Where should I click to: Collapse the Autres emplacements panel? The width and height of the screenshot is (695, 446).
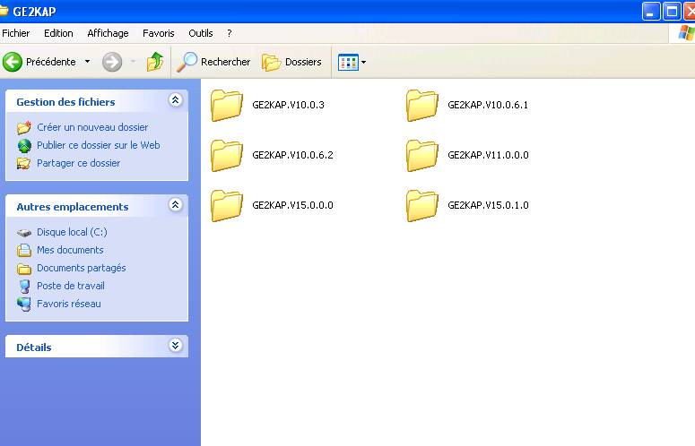click(x=176, y=205)
